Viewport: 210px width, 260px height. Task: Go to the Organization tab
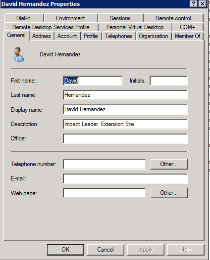tap(154, 36)
